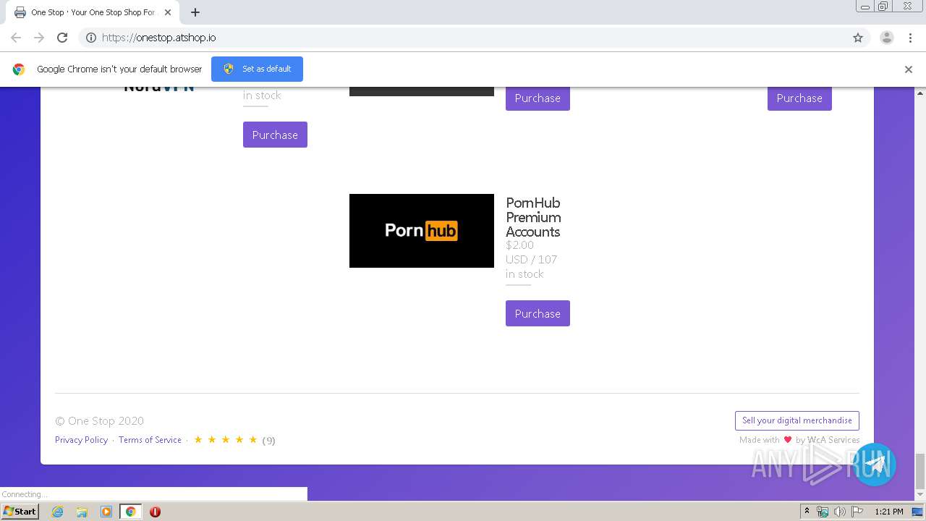Click the scrollbar up arrow

(920, 93)
